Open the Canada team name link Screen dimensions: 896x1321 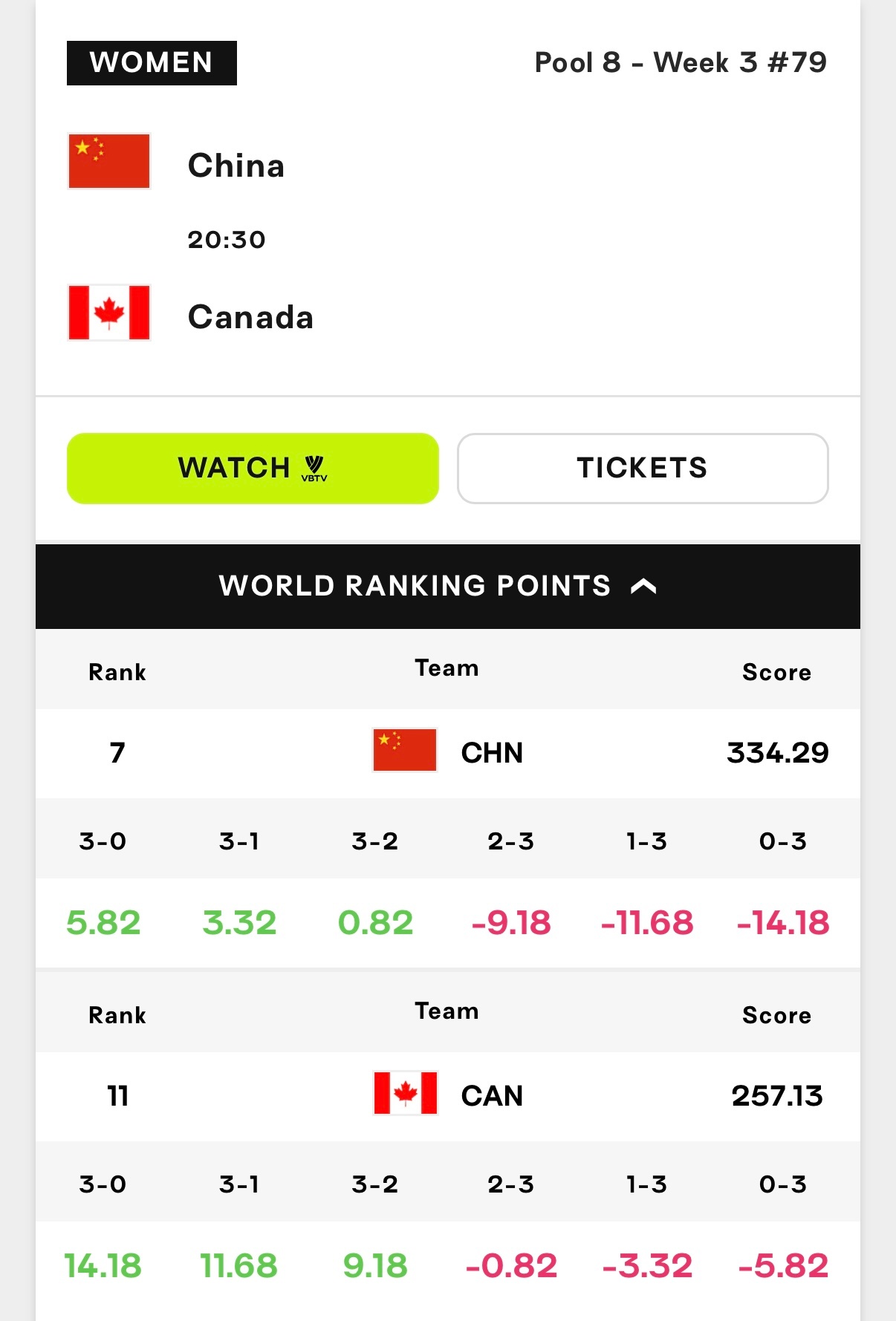(x=250, y=317)
